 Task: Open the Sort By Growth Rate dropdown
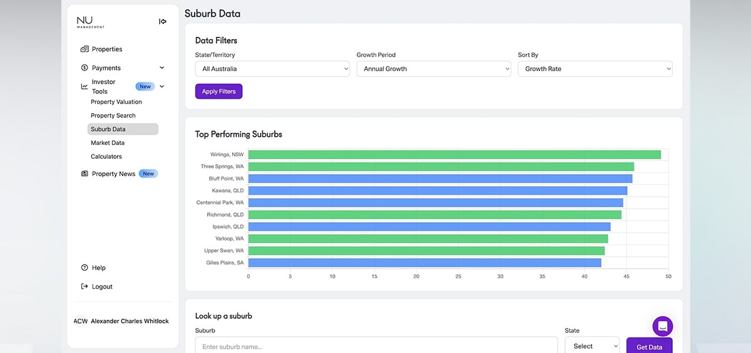coord(595,69)
